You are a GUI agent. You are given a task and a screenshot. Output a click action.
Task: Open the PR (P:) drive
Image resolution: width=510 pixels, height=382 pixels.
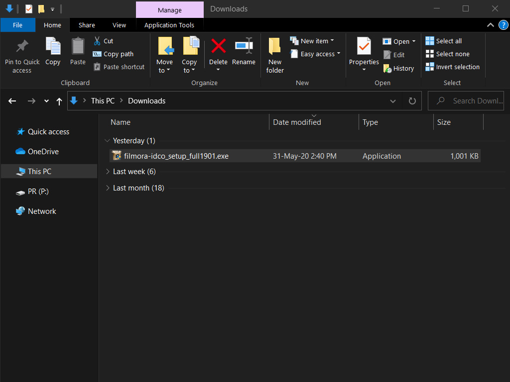(x=38, y=191)
